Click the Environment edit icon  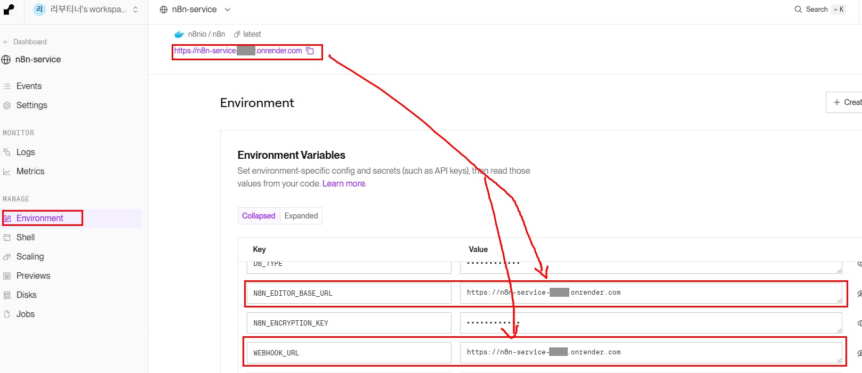[x=7, y=218]
